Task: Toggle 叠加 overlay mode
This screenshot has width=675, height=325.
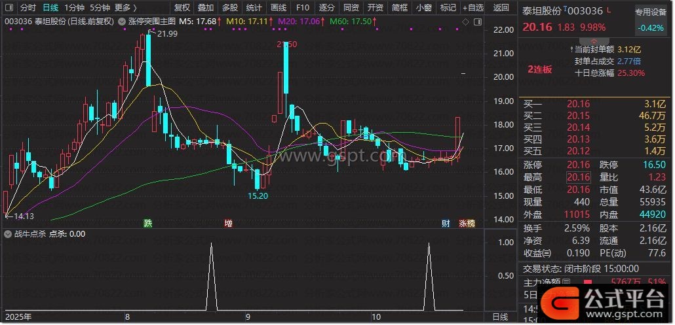Action: (x=206, y=8)
